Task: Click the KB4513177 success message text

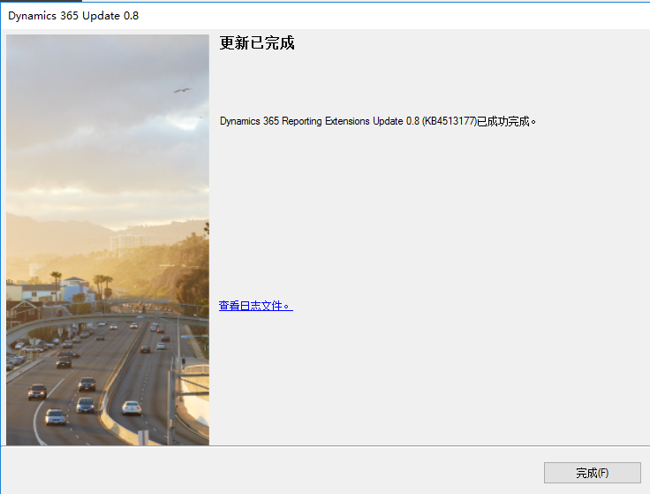Action: point(378,121)
